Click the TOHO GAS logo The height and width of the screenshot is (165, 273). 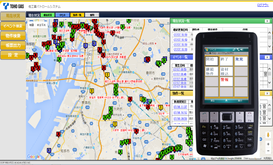pos(13,6)
